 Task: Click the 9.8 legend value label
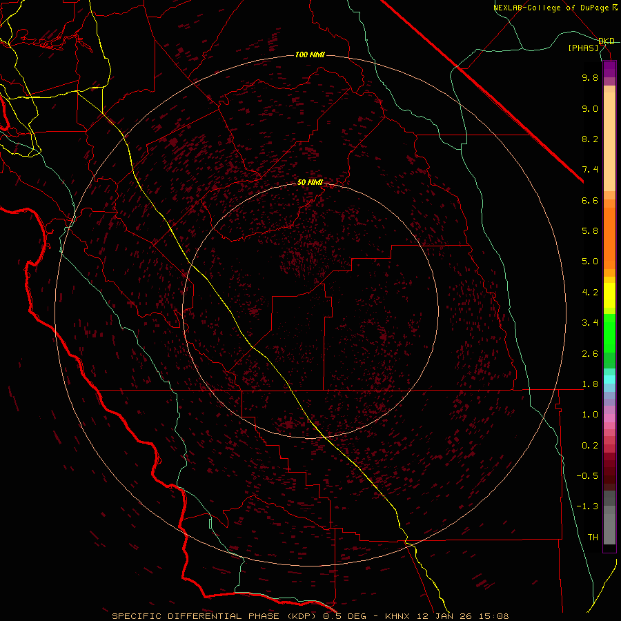point(590,78)
